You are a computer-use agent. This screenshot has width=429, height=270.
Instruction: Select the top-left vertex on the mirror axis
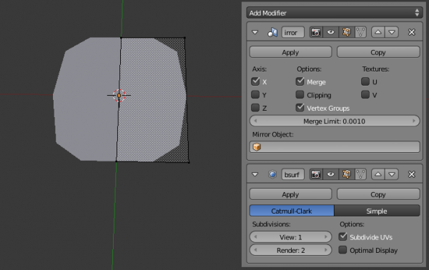click(121, 37)
